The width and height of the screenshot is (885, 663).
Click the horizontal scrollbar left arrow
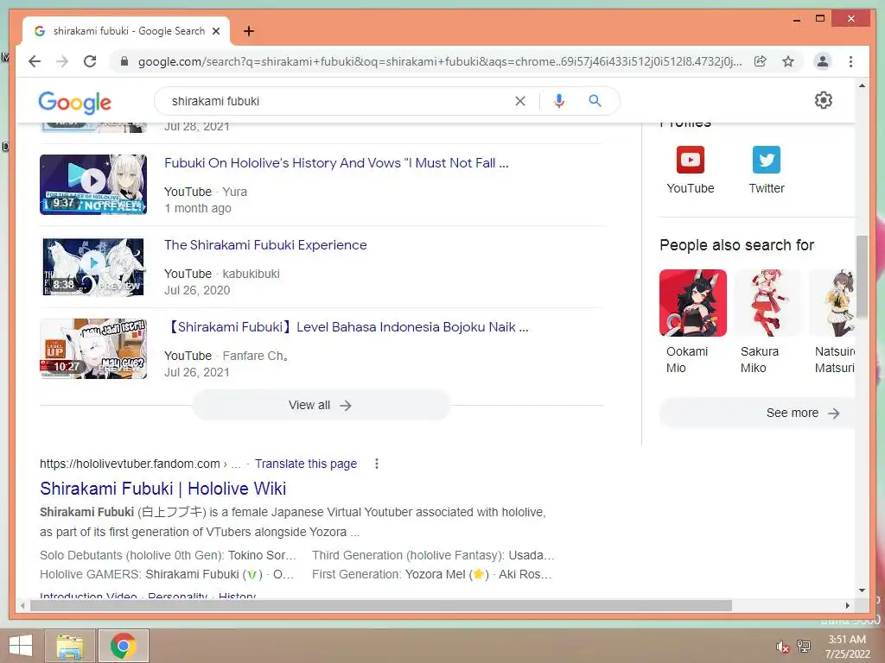click(22, 605)
